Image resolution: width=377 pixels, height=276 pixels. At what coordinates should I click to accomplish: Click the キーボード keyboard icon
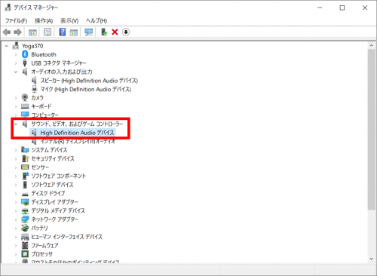click(25, 106)
